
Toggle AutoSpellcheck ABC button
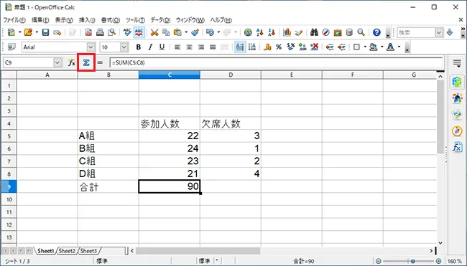pos(139,32)
